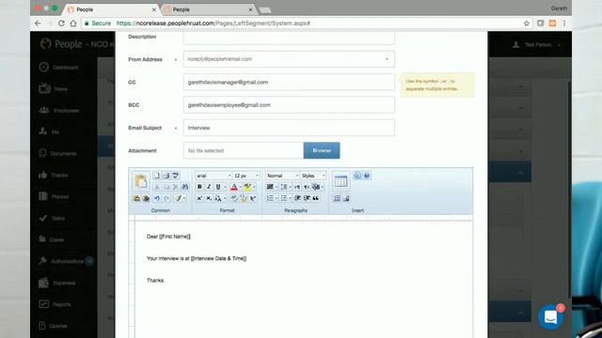The width and height of the screenshot is (602, 338).
Task: Toggle Italic formatting
Action: 209,187
